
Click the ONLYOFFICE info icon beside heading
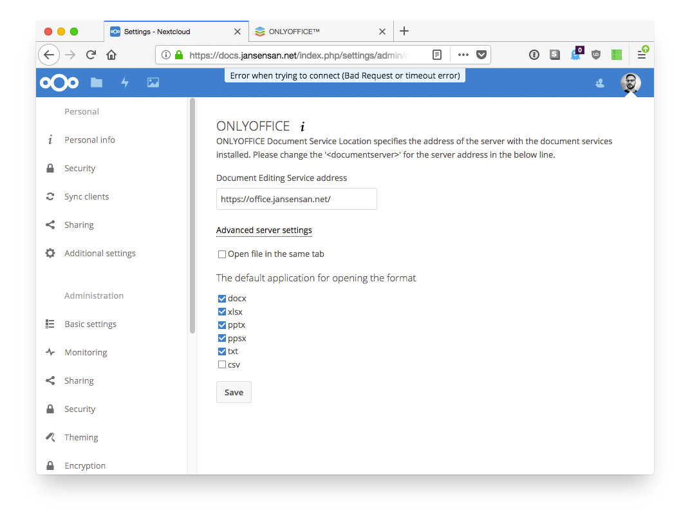[x=303, y=127]
